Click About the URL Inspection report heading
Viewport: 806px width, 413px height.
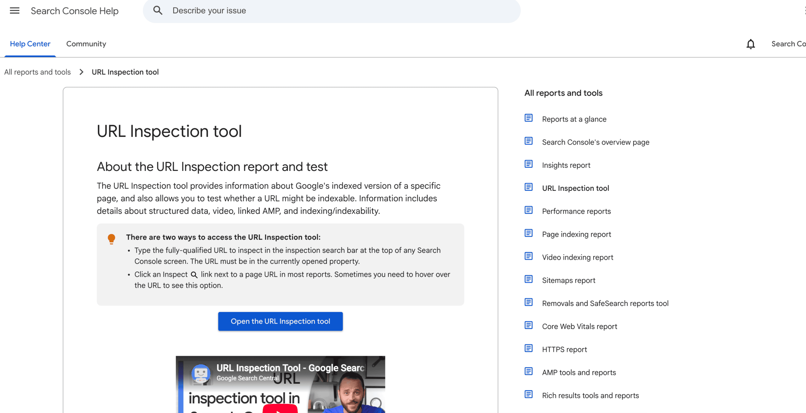[212, 167]
